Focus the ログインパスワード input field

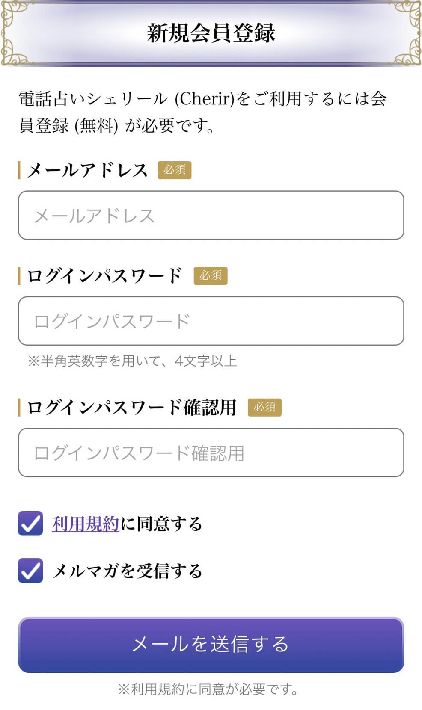pos(211,321)
